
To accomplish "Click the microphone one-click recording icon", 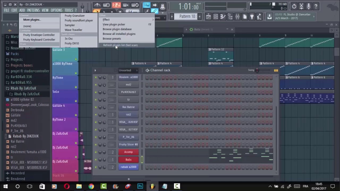I will point(308,6).
